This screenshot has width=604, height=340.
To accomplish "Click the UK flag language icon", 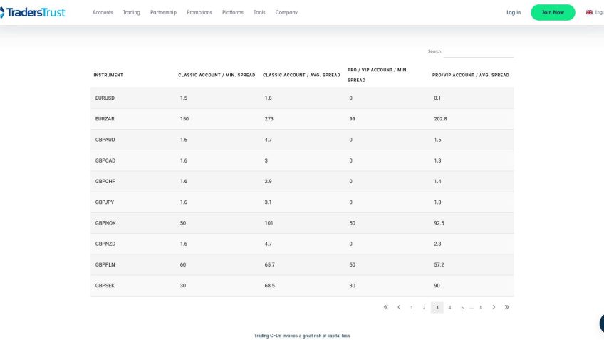I will pyautogui.click(x=589, y=12).
